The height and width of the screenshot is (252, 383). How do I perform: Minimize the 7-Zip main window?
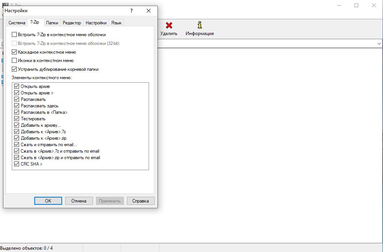point(339,5)
